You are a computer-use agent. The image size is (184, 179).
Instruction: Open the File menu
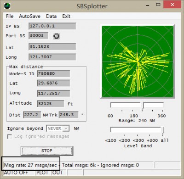coord(10,16)
